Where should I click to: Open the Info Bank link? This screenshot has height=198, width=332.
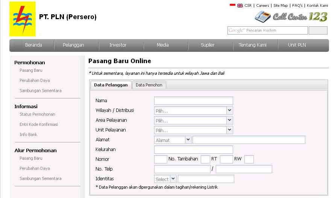[28, 135]
